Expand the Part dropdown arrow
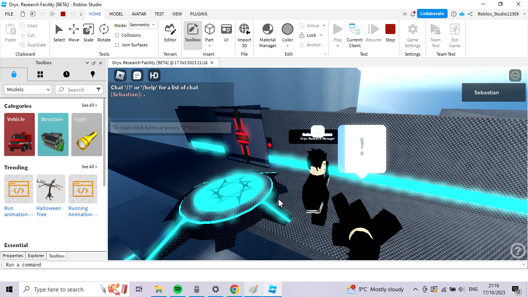The height and width of the screenshot is (297, 528). (x=209, y=46)
